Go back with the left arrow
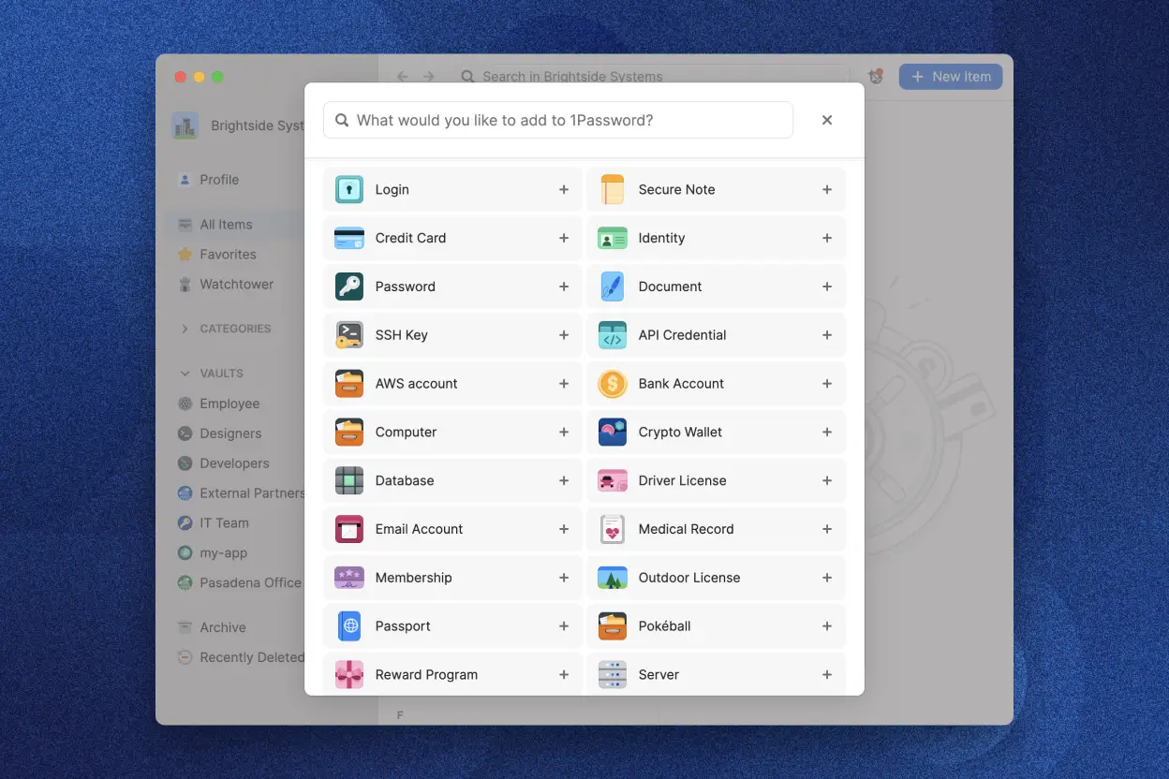Screen dimensions: 1169x779 pyautogui.click(x=403, y=77)
